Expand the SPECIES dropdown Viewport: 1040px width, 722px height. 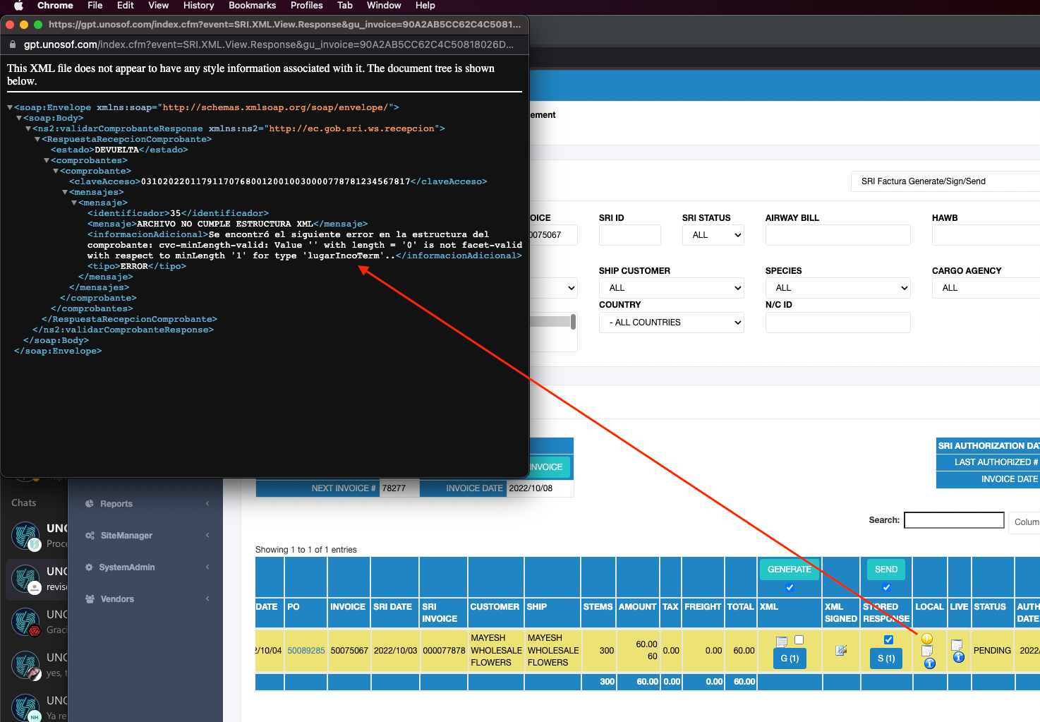click(x=838, y=288)
